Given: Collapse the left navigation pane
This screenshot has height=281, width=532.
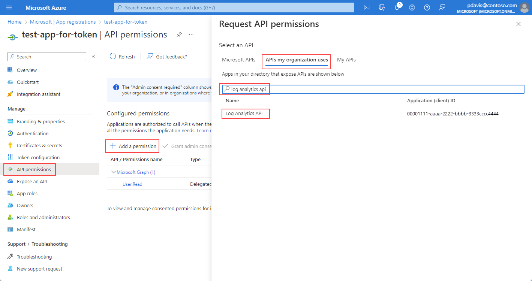Looking at the screenshot, I should pos(93,57).
